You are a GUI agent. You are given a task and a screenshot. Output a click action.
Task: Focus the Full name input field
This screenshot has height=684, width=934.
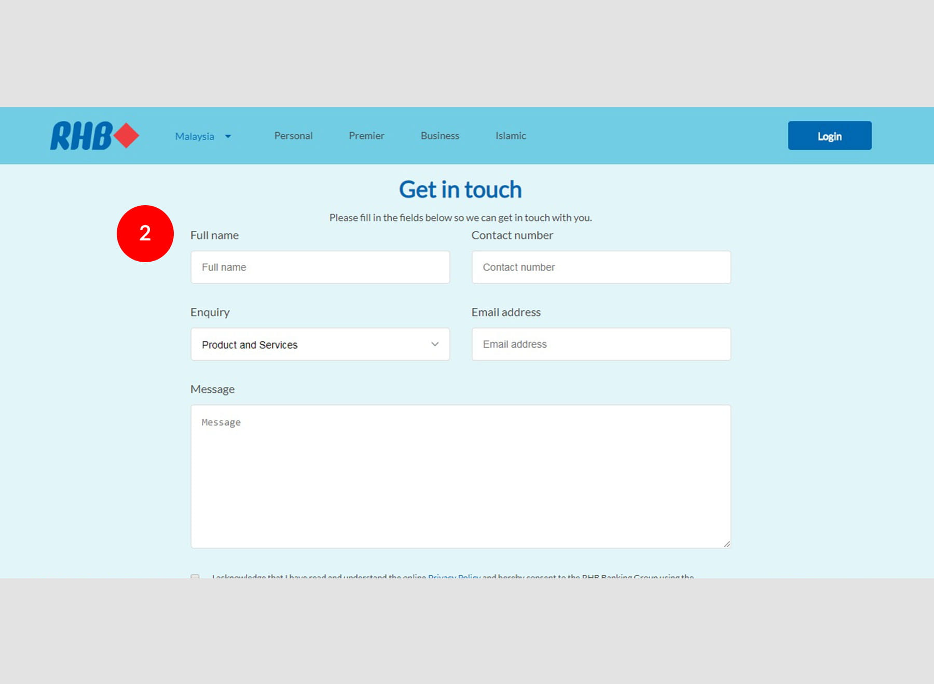320,267
